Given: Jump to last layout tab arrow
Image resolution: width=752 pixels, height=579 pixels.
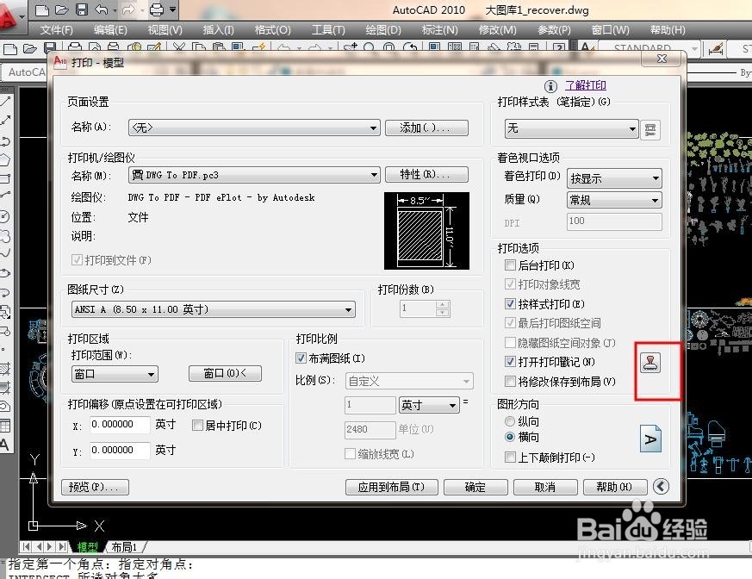Looking at the screenshot, I should click(x=63, y=546).
